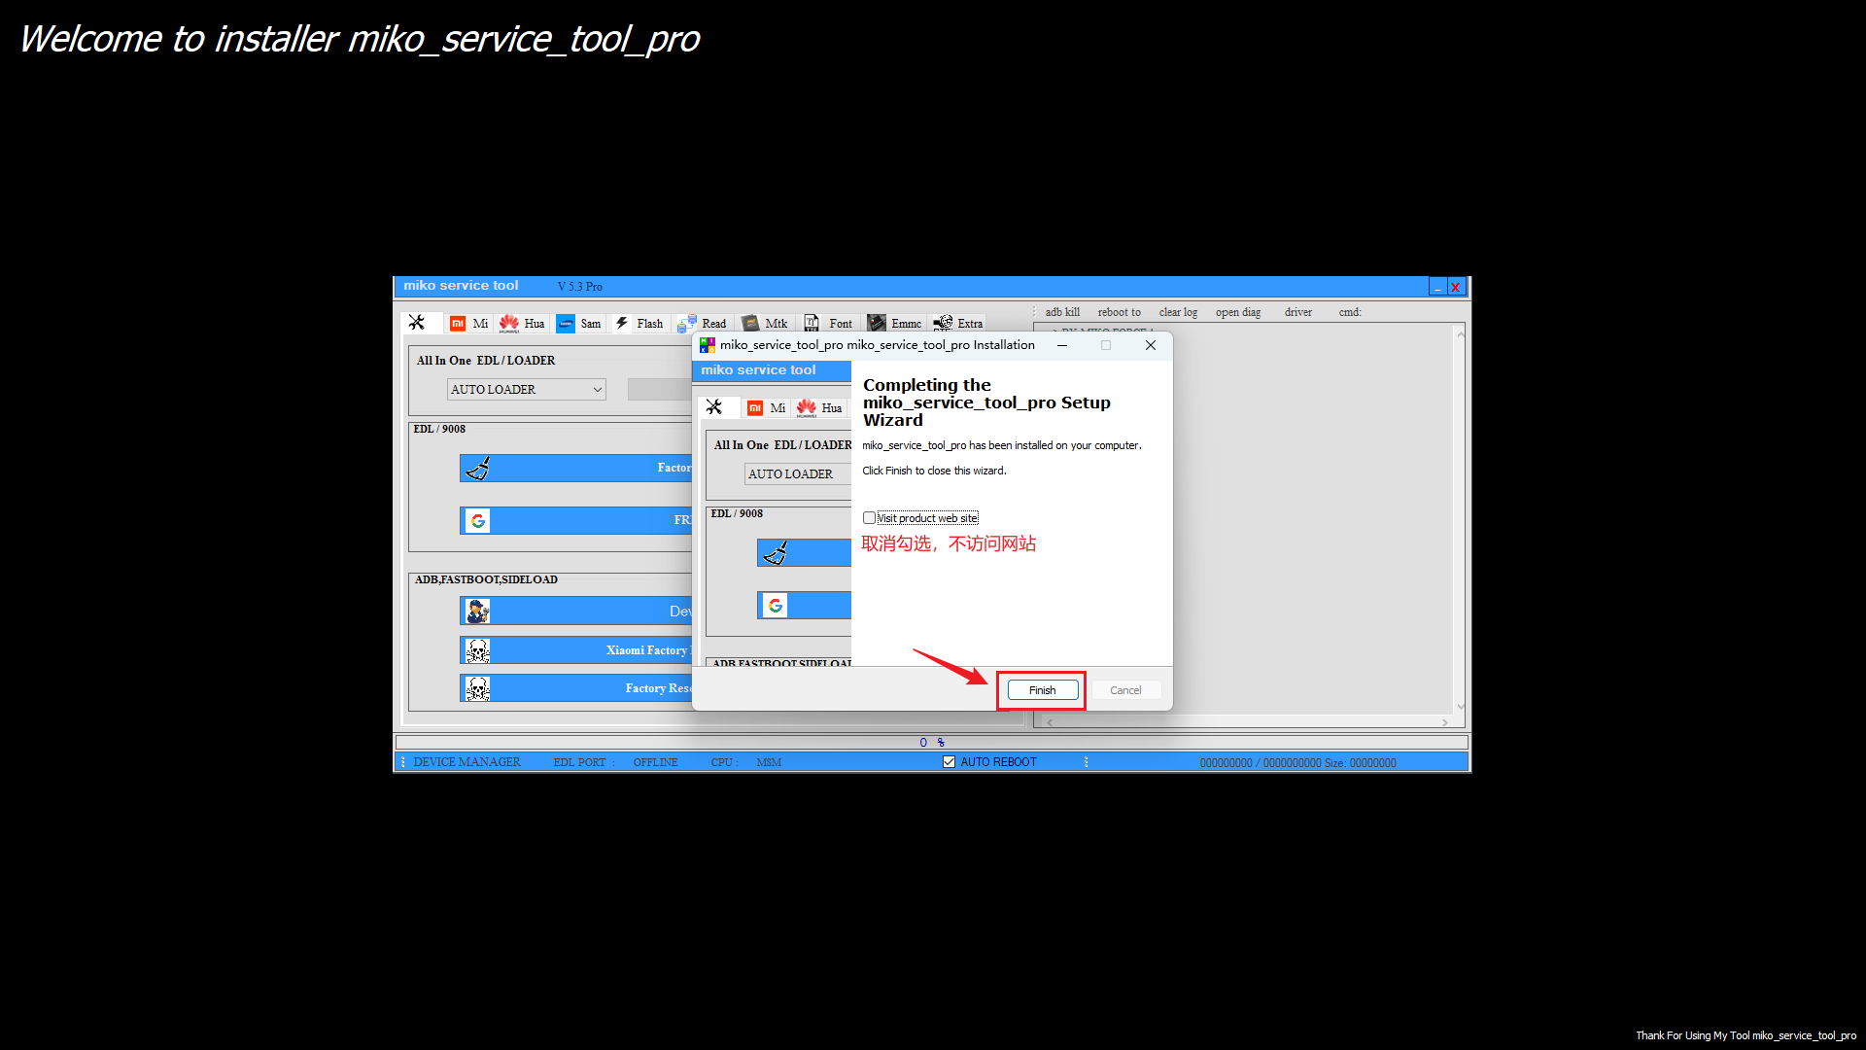Select the Xiaomi Mi tab icon
The height and width of the screenshot is (1050, 1866).
(458, 324)
